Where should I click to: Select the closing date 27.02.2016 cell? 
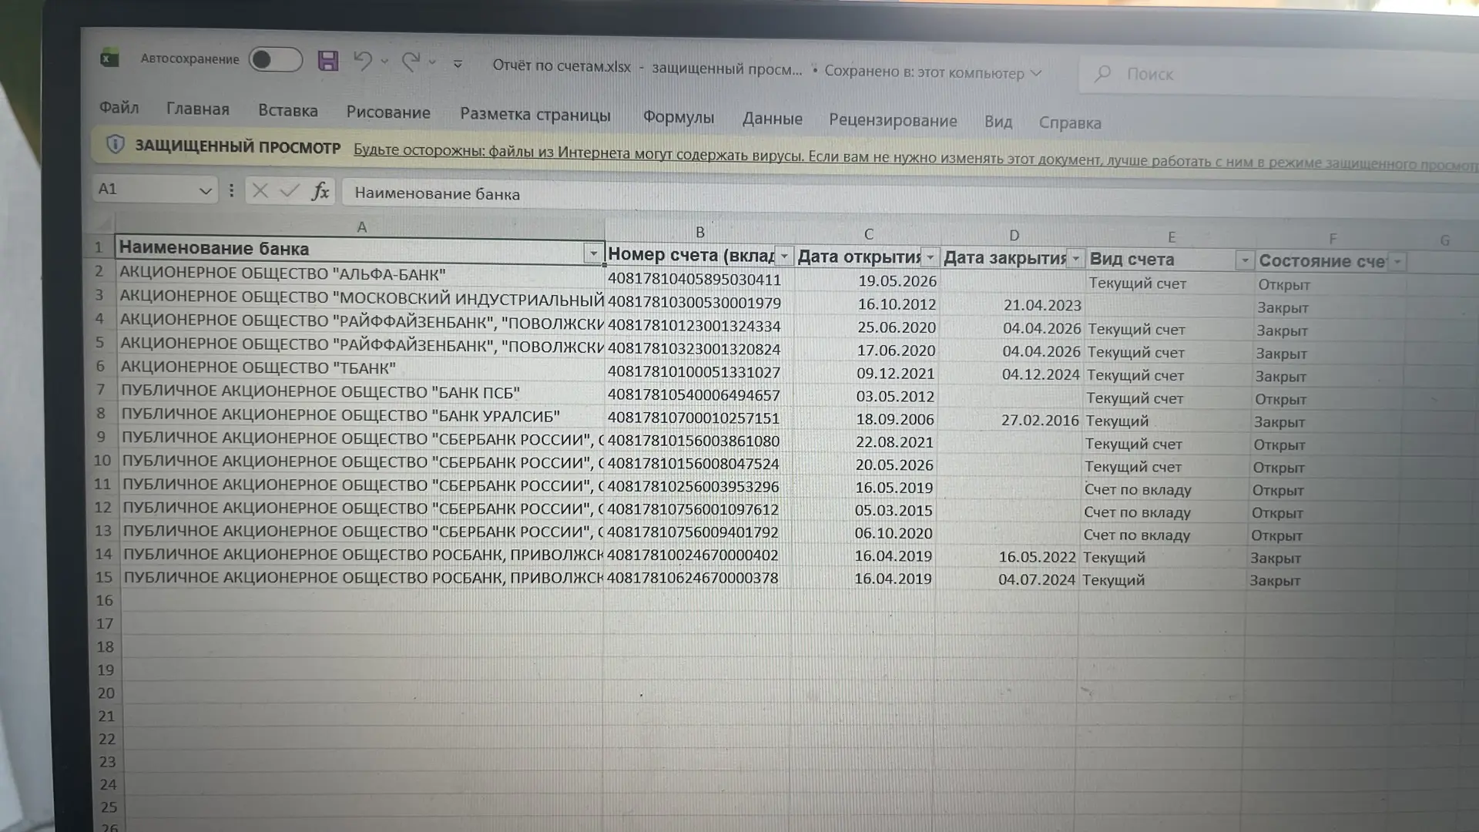pyautogui.click(x=1009, y=421)
